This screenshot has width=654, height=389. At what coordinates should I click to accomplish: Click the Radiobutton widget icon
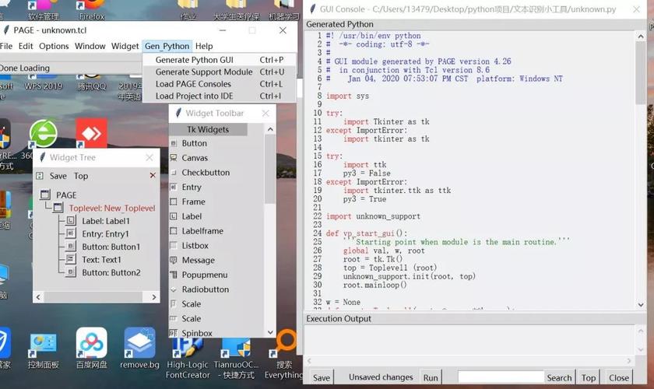click(174, 289)
